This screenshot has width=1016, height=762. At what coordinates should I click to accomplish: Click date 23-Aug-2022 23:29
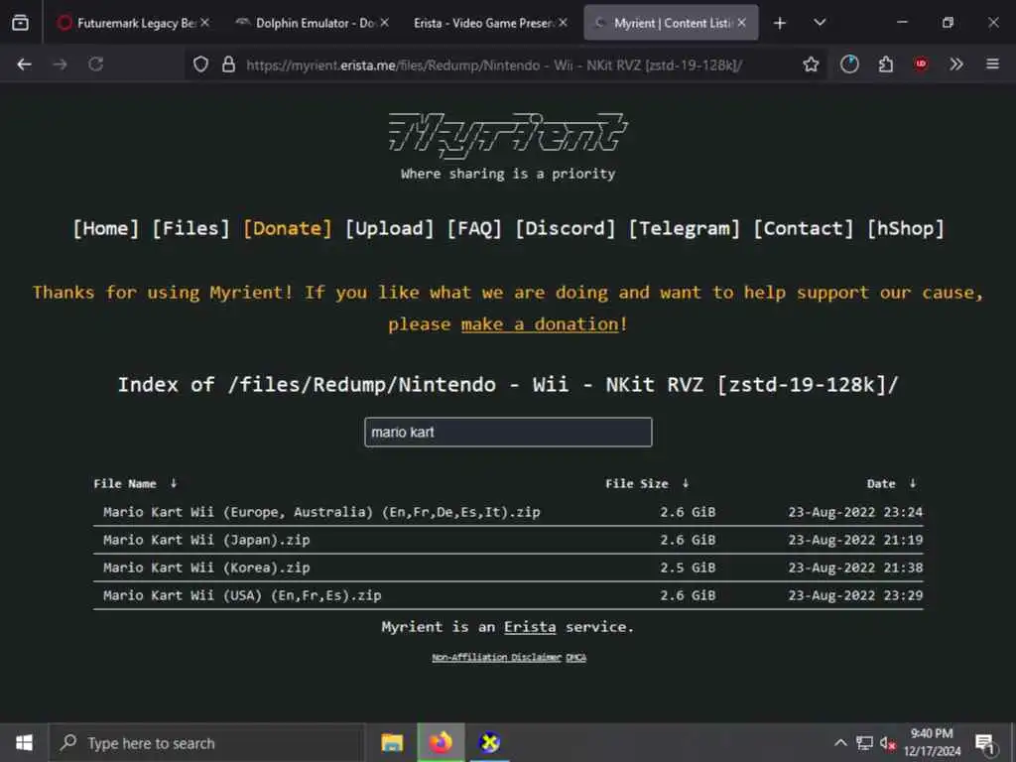(855, 595)
